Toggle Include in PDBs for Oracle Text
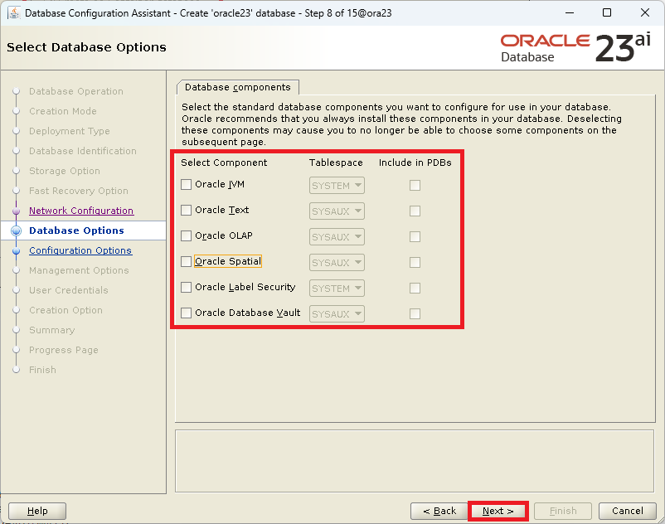 click(415, 211)
